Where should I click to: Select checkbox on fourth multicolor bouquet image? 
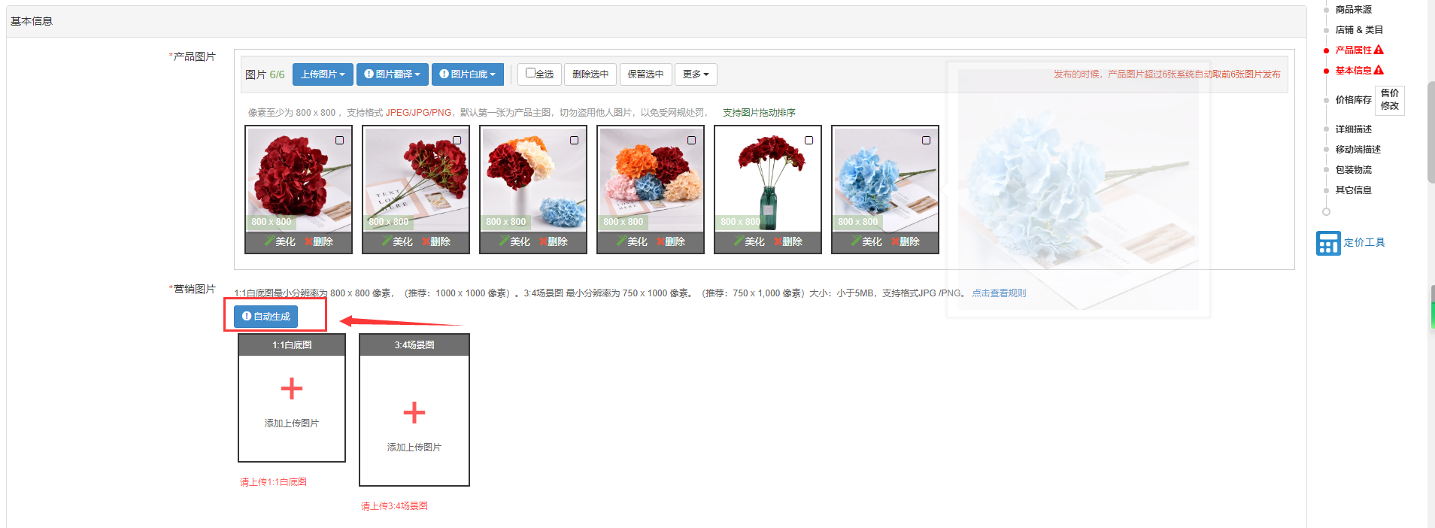(x=692, y=141)
